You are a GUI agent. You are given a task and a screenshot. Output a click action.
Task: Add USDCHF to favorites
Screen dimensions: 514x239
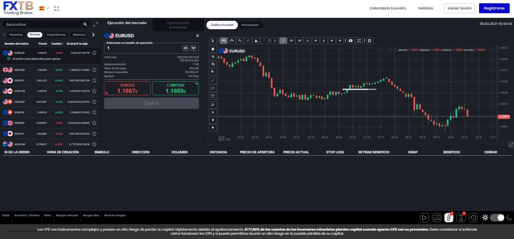click(x=94, y=102)
